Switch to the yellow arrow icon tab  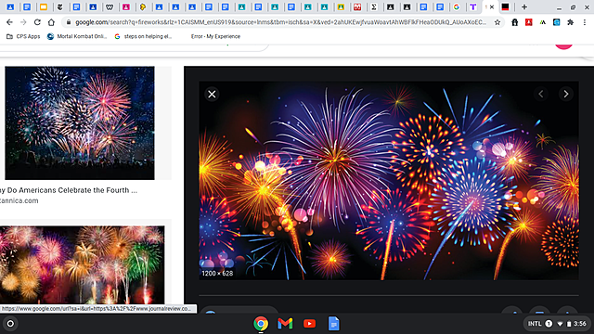coord(143,7)
